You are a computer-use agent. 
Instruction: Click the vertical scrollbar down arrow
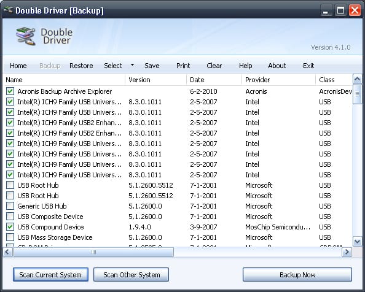(x=357, y=241)
